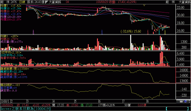Select the 均線5 =267 volume legend
The width and height of the screenshot is (191, 111).
9,36
